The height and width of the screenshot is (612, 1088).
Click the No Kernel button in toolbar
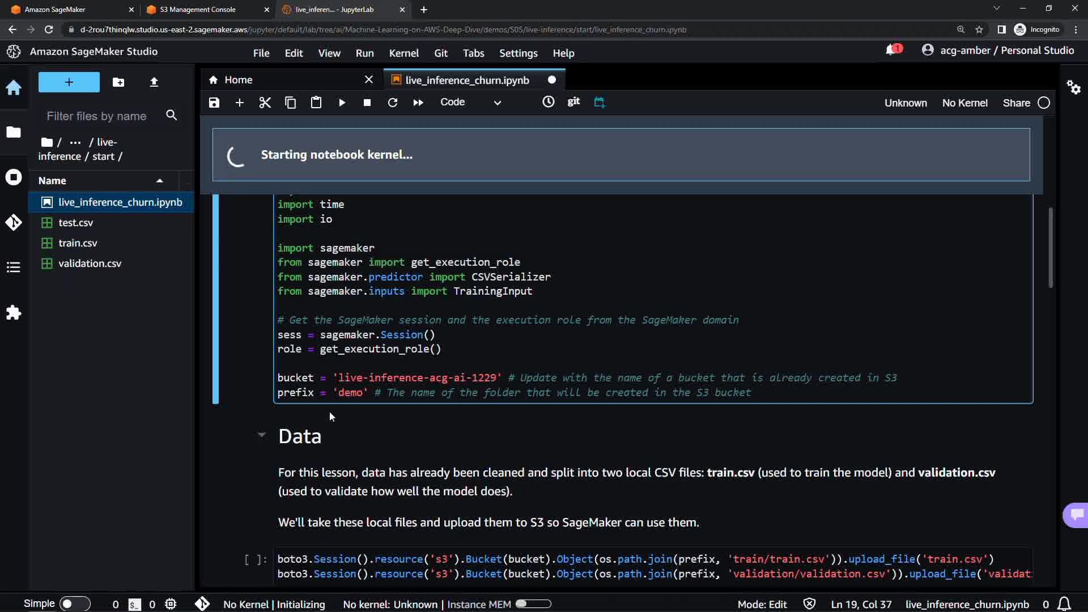point(964,103)
